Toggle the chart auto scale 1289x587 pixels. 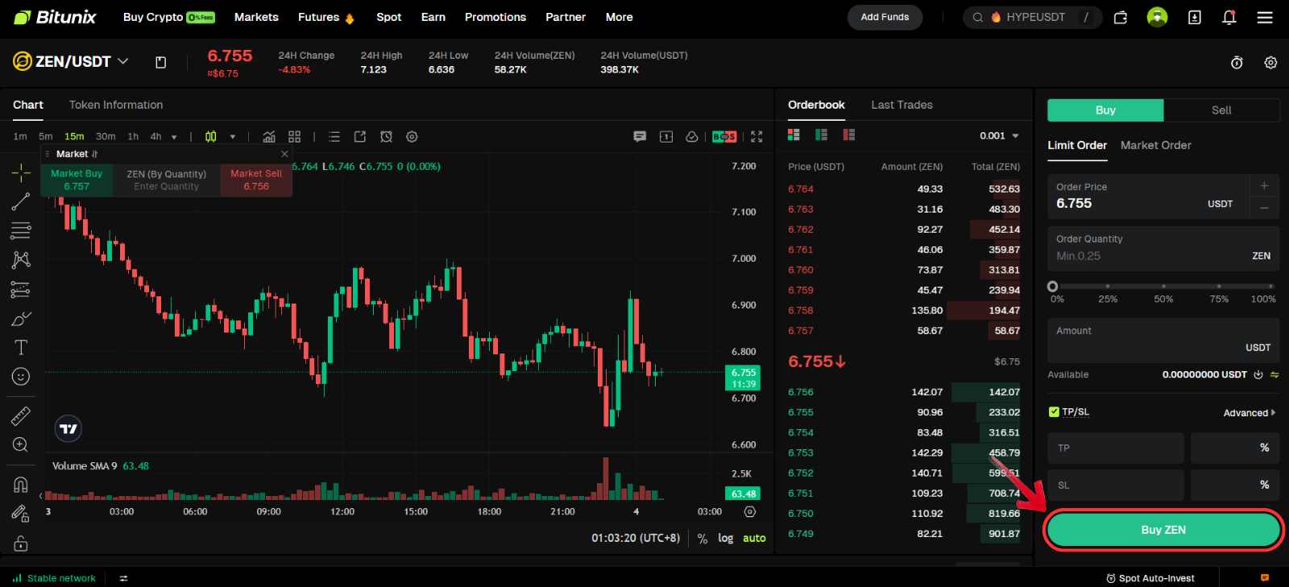[x=754, y=538]
